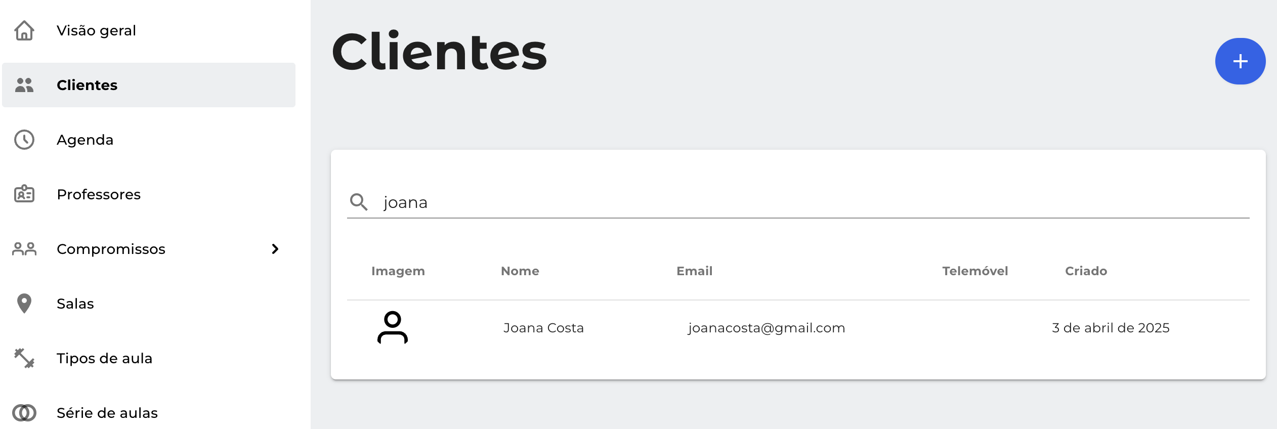
Task: Click the ID badge icon beside Professores
Action: tap(24, 194)
